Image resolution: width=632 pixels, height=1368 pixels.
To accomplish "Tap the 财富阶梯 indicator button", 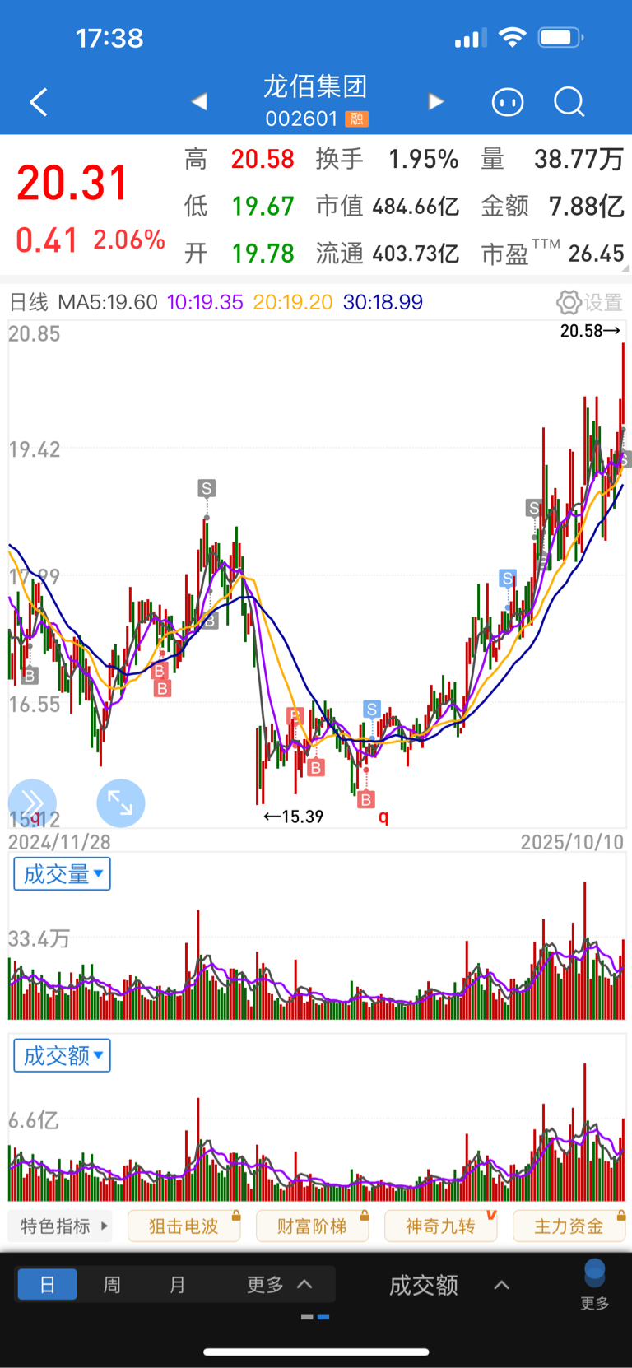I will tap(313, 1226).
